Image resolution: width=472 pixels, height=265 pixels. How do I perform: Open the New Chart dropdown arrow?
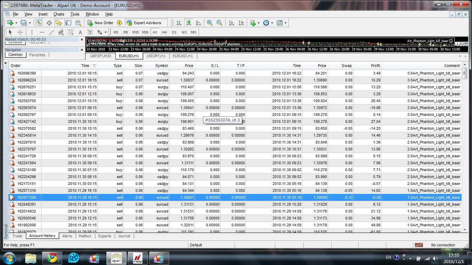(x=16, y=23)
